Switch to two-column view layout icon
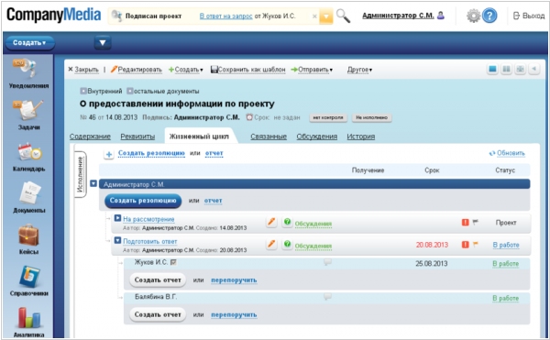The width and height of the screenshot is (550, 340). point(506,69)
